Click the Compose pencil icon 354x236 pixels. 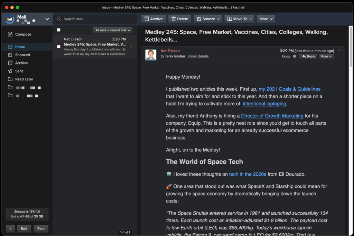(x=10, y=34)
